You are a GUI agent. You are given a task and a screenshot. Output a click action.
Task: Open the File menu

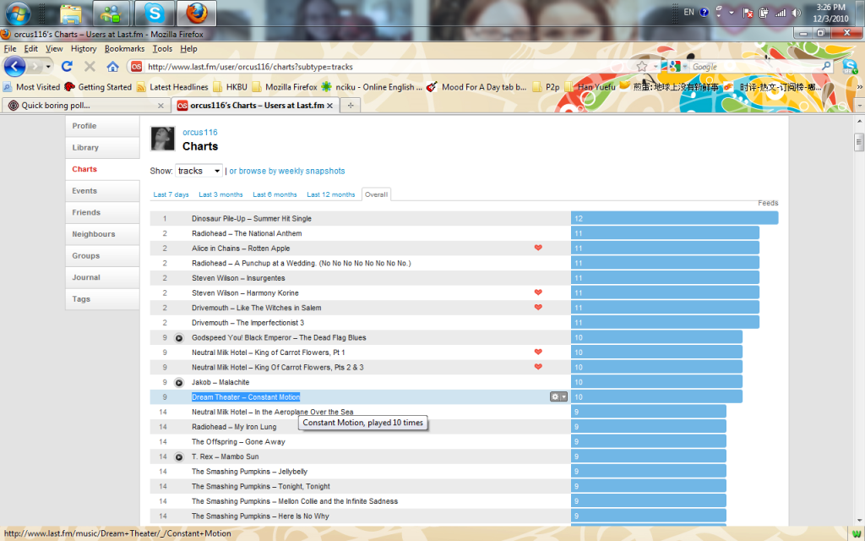pyautogui.click(x=10, y=48)
